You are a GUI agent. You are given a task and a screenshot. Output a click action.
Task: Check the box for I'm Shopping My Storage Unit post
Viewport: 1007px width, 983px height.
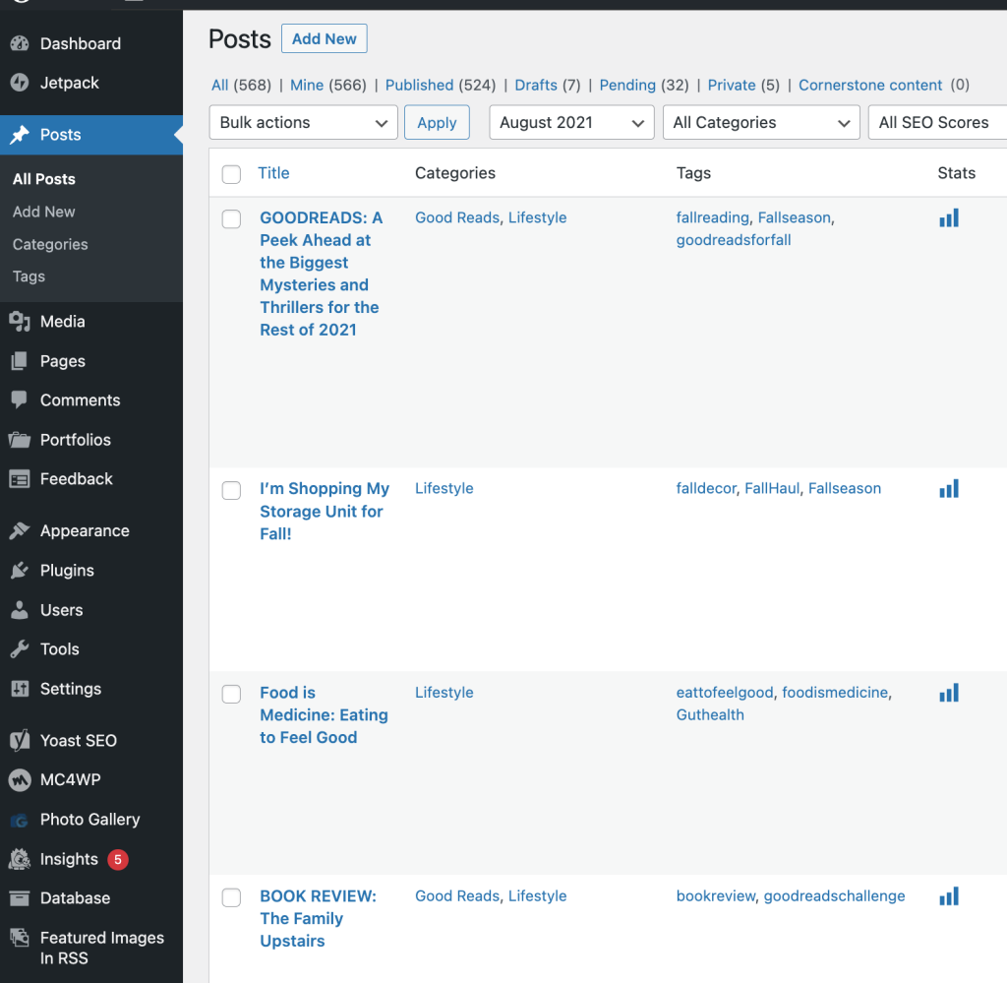tap(231, 490)
